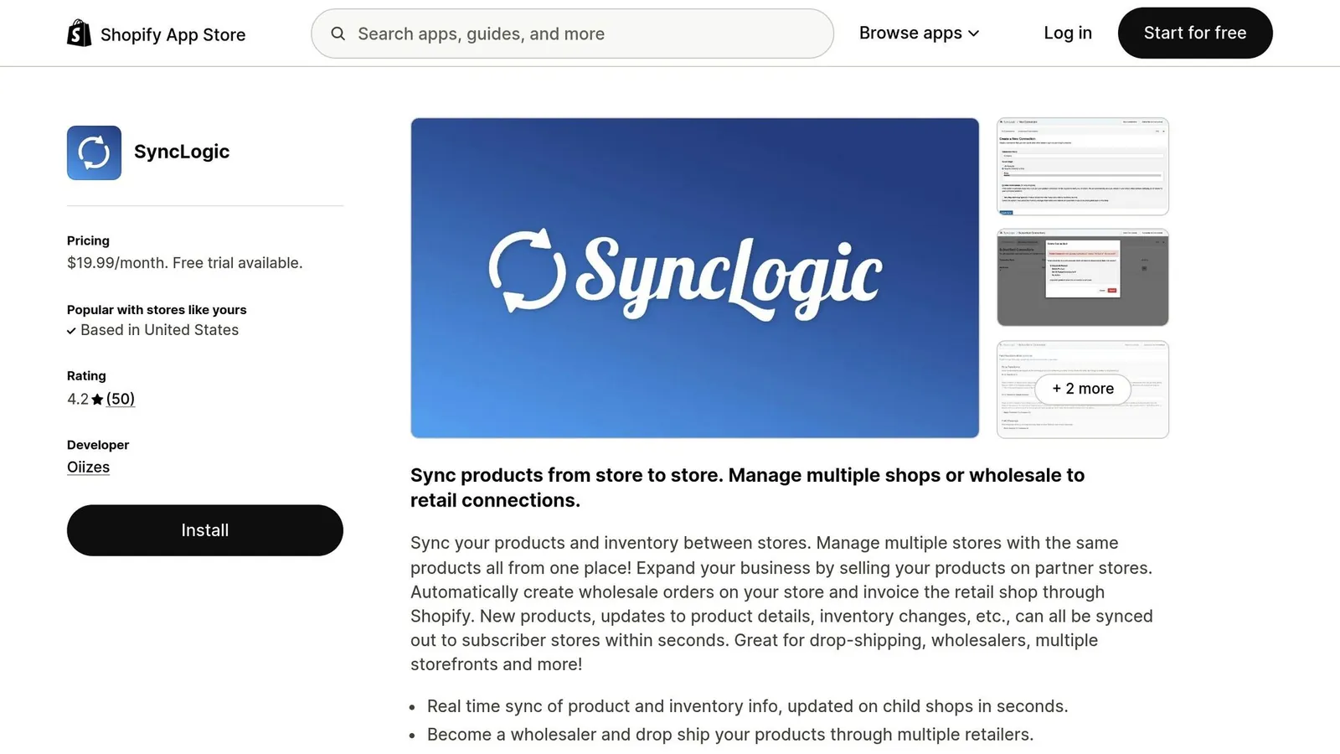The image size is (1340, 754).
Task: Click the Real time sync bullet point
Action: pos(747,706)
